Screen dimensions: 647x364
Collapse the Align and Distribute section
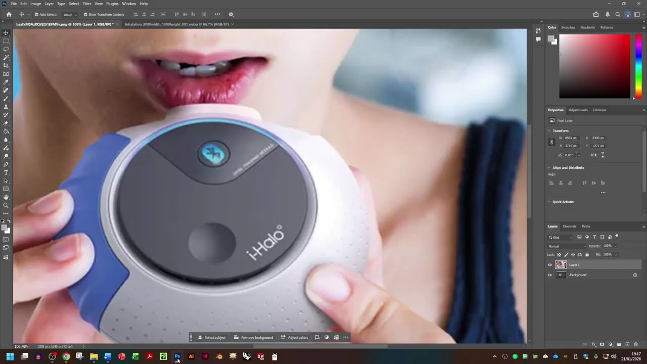click(x=549, y=168)
